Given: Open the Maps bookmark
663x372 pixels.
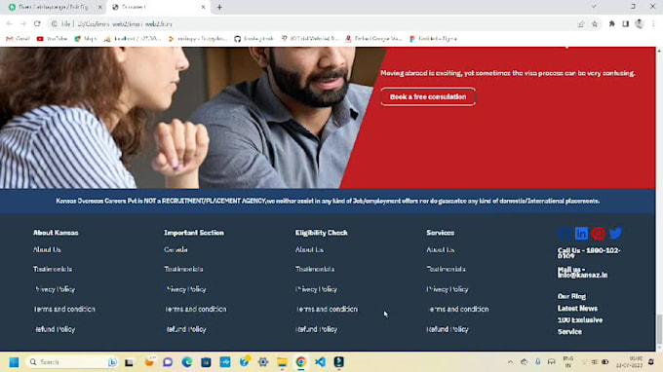Looking at the screenshot, I should click(86, 38).
